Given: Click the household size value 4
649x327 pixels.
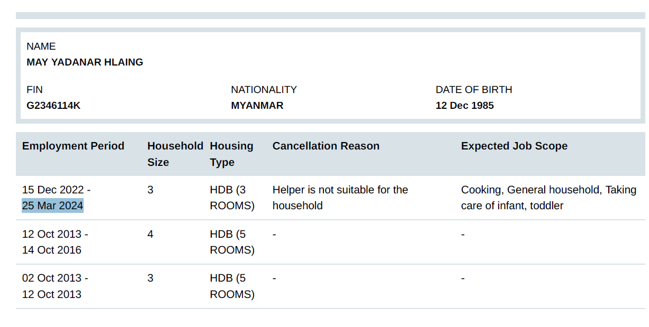Looking at the screenshot, I should [x=150, y=234].
